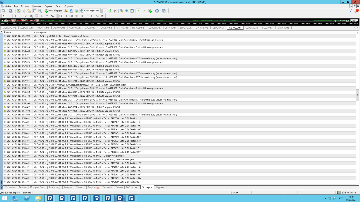This screenshot has height=202, width=360.
Task: Switch timeframe to M5
Action: point(66,16)
